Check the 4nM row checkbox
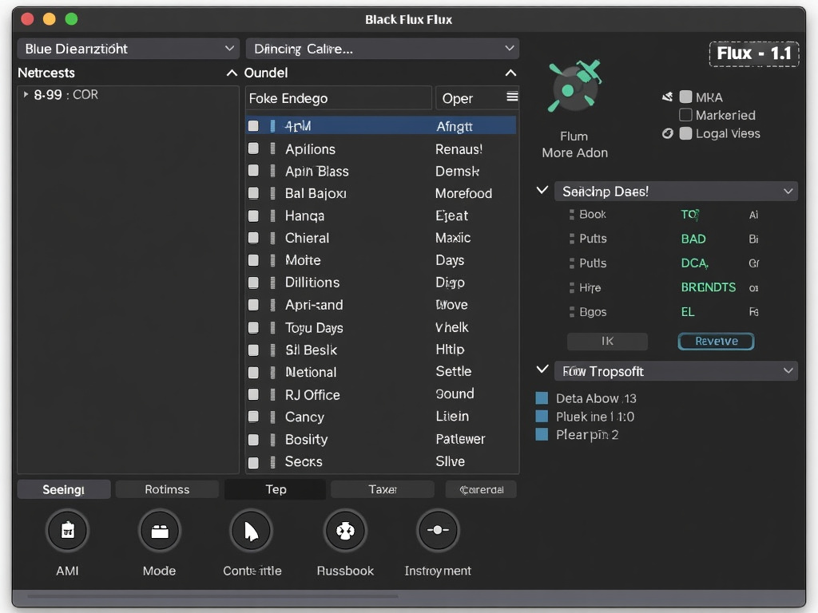The height and width of the screenshot is (613, 818). point(253,125)
